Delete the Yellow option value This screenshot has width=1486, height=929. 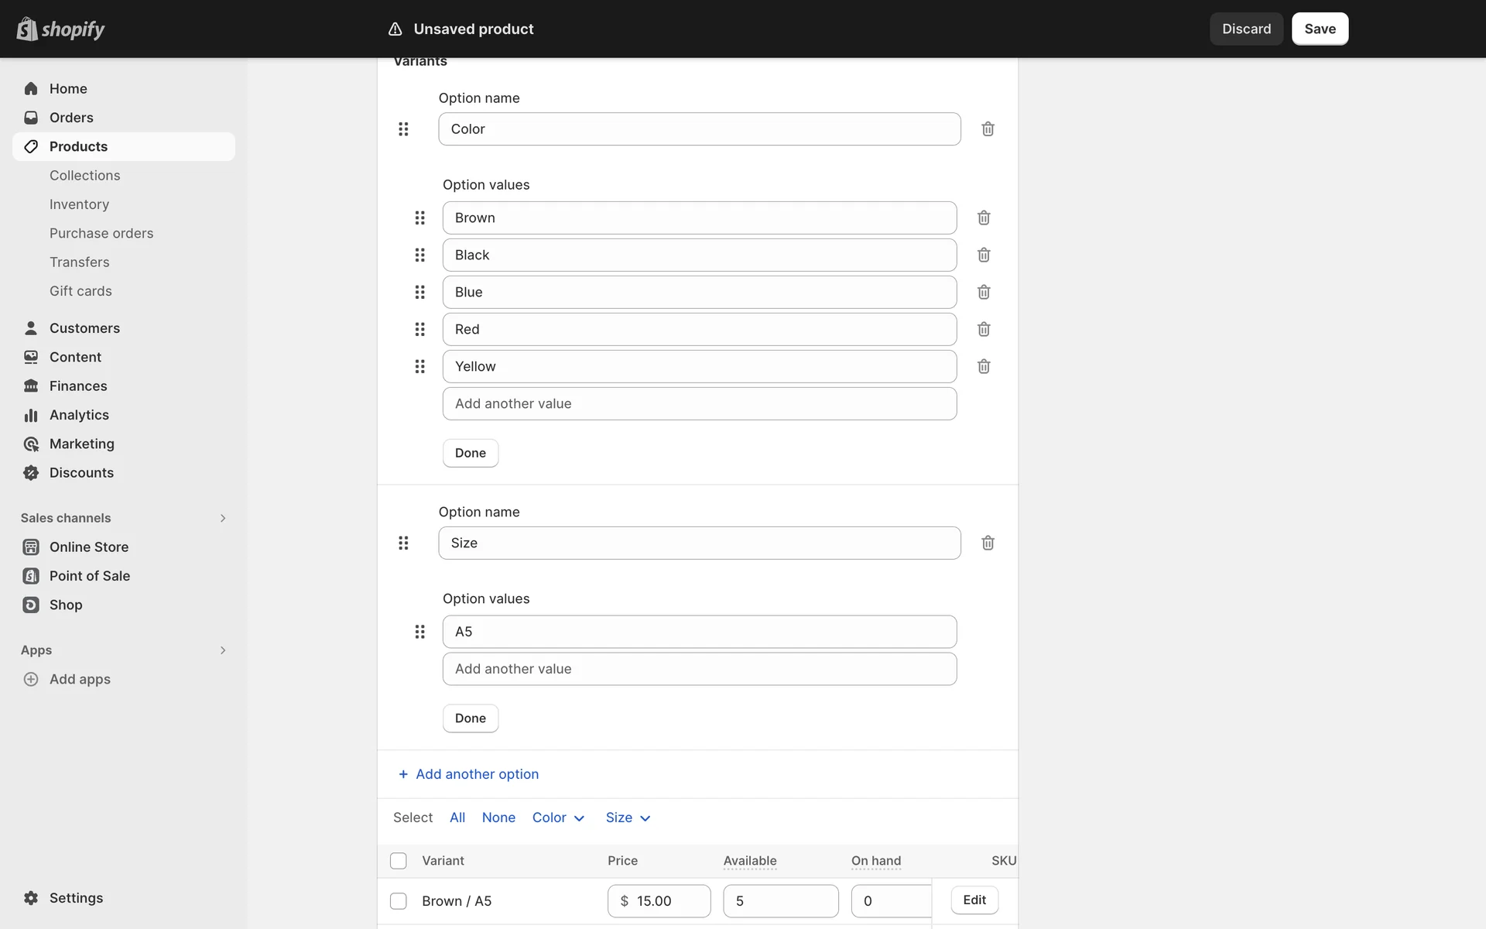[984, 366]
